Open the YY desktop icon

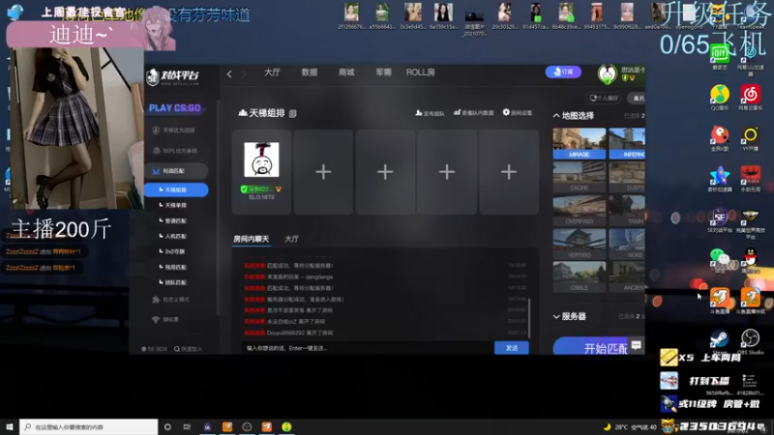click(751, 138)
